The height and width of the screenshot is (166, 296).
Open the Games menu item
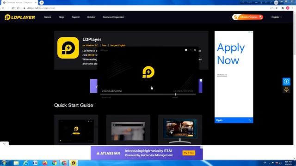point(47,17)
